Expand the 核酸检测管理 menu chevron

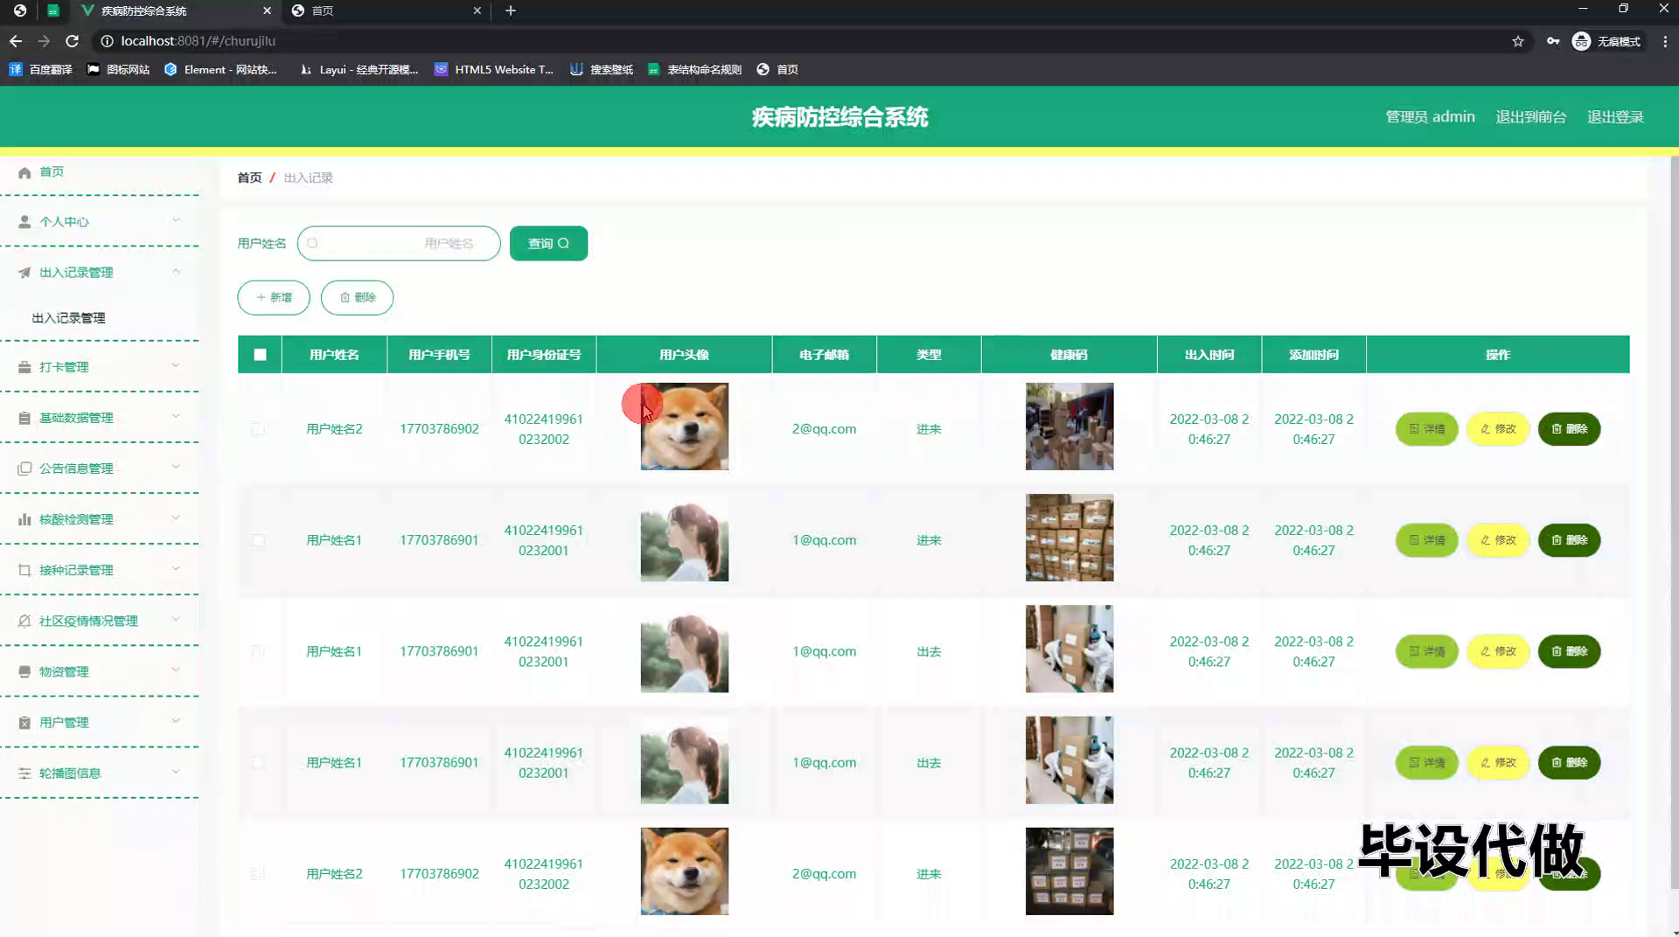pos(176,517)
